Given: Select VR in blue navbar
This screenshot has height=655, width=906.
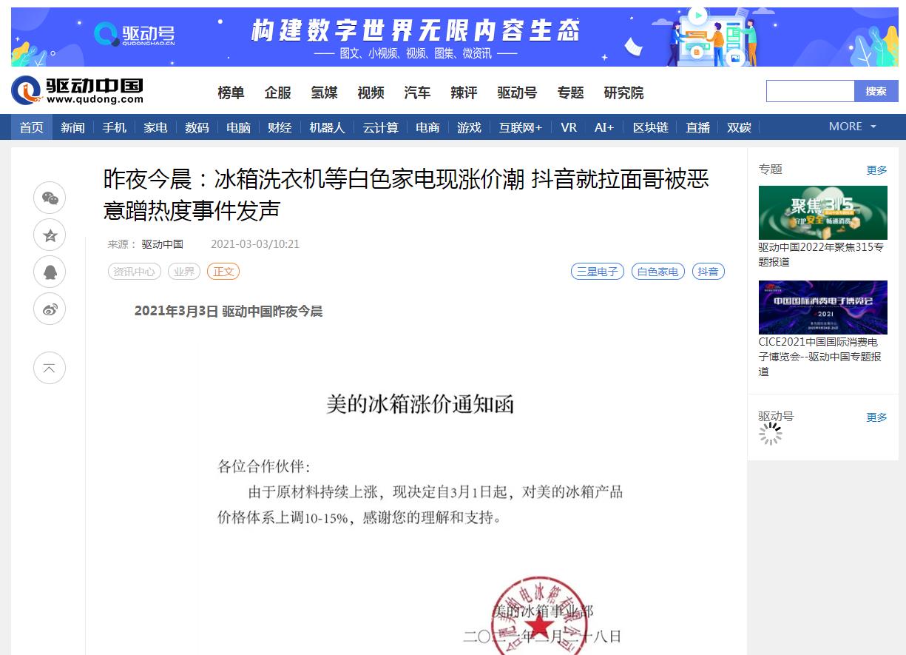Looking at the screenshot, I should click(x=569, y=127).
